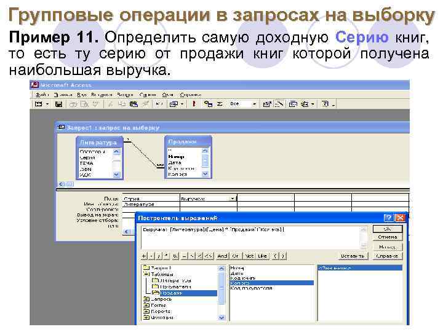Click the New Object toolbar icon

pyautogui.click(x=305, y=104)
